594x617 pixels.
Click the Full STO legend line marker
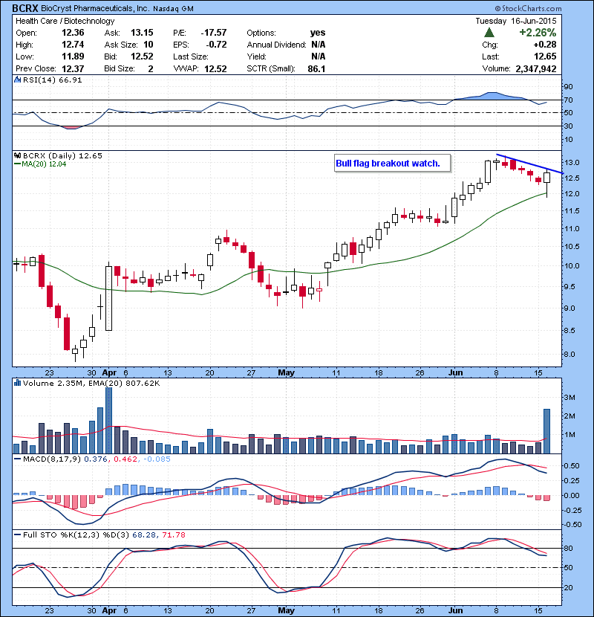[x=17, y=535]
